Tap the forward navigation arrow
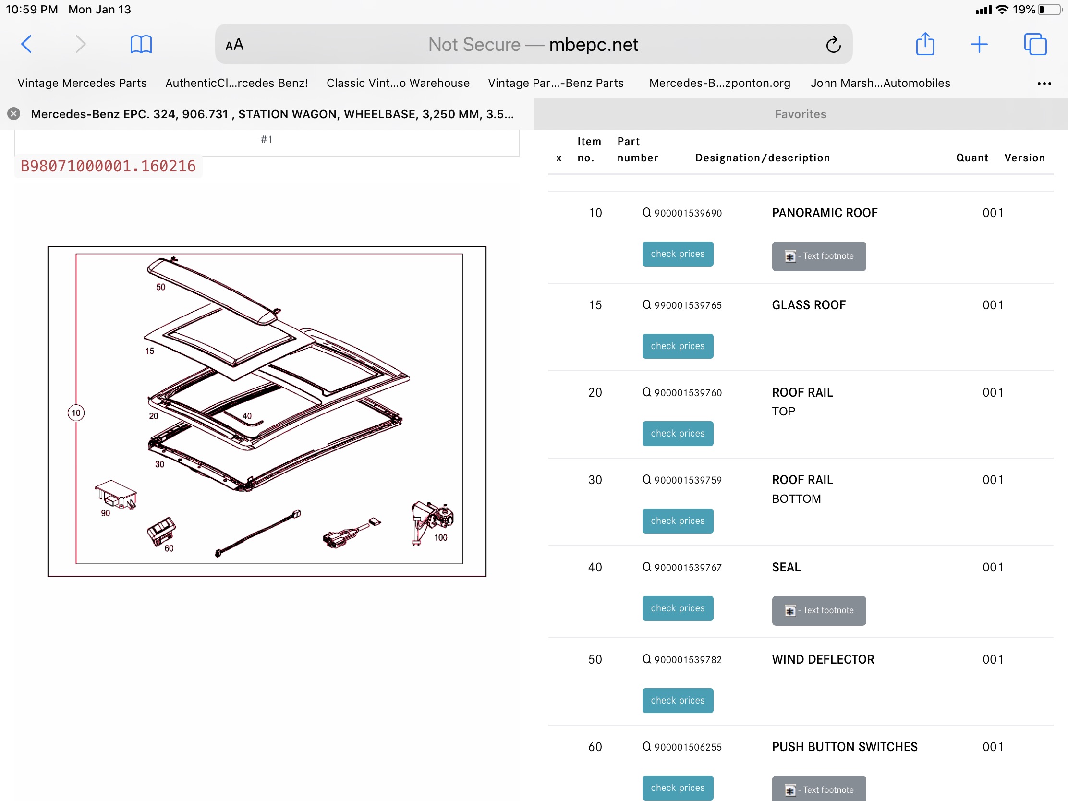This screenshot has height=801, width=1068. click(x=80, y=44)
